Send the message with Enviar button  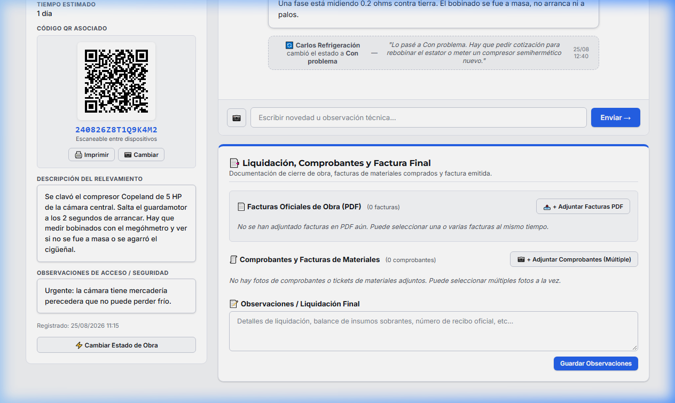pyautogui.click(x=615, y=117)
